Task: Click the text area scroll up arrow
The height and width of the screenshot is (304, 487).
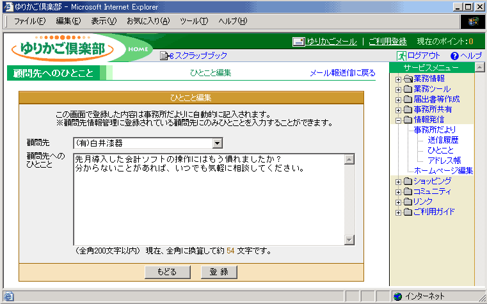Action: (349, 159)
